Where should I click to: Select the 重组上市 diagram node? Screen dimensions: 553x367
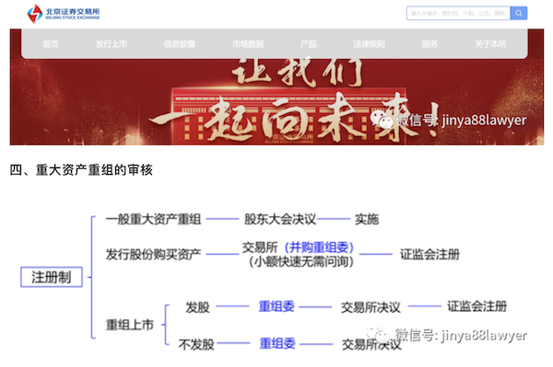130,325
